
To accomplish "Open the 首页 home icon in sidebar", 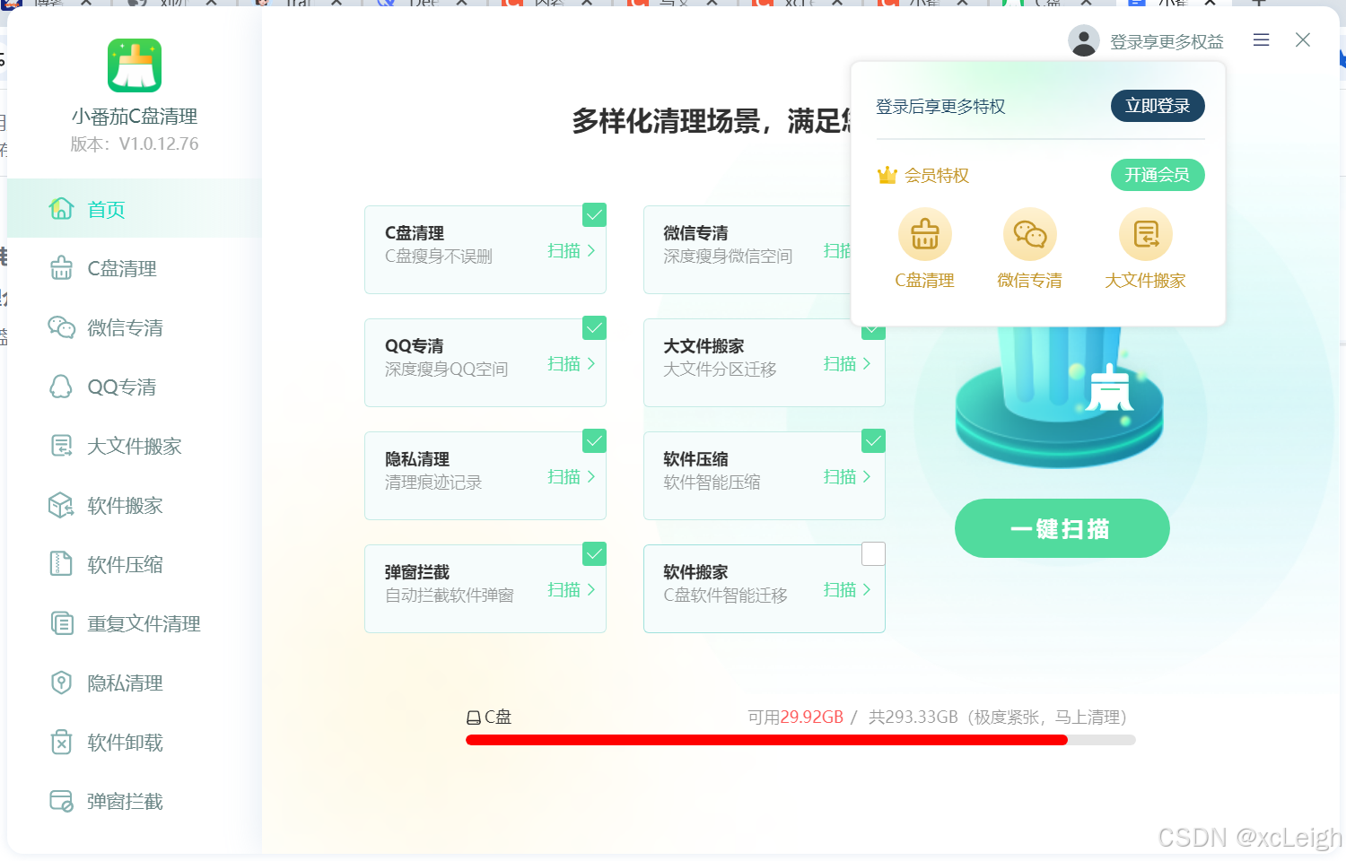I will 61,208.
